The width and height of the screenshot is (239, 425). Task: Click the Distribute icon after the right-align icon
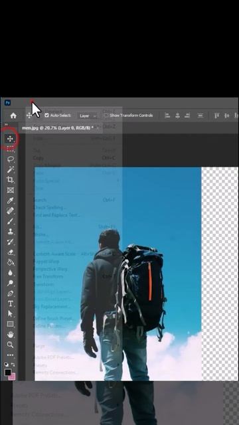(200, 116)
